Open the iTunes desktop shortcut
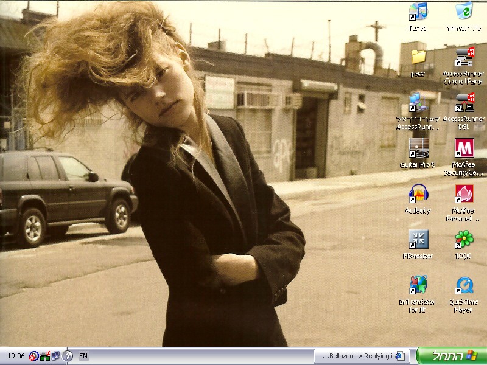 click(x=418, y=12)
